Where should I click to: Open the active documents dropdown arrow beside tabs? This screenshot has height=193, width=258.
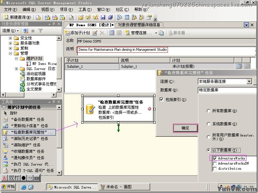[x=246, y=25]
